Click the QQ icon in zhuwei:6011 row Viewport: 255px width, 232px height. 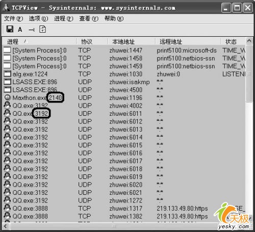(x=7, y=113)
